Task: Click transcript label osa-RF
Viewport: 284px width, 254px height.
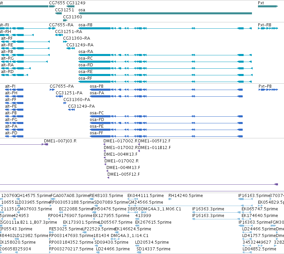Action: pyautogui.click(x=85, y=78)
